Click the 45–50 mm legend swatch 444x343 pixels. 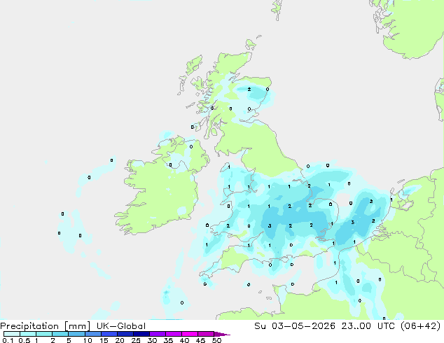[x=206, y=334]
